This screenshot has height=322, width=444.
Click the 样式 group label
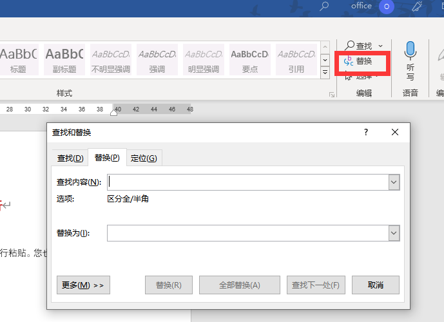tap(64, 93)
